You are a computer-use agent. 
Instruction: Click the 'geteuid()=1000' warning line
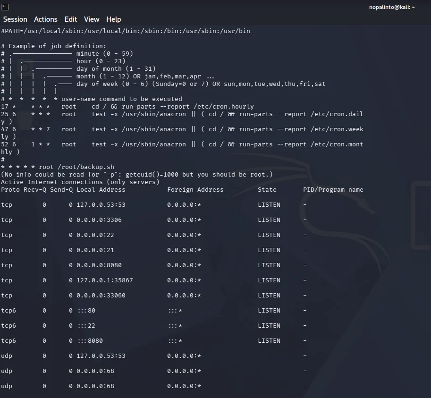coord(137,175)
